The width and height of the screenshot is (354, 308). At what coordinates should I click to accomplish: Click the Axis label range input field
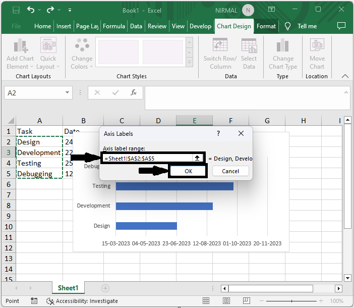[x=146, y=158]
